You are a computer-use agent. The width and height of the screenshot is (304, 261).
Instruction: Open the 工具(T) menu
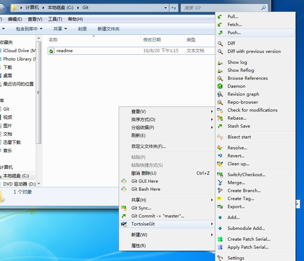(55, 19)
